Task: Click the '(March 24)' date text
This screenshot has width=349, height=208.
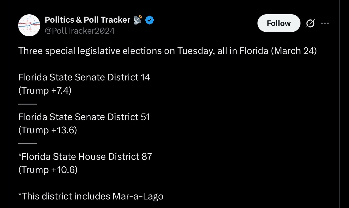Action: point(294,51)
